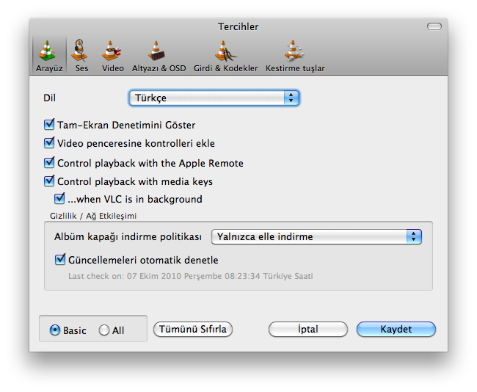Toggle Video penceresine kontrolleri ekle checkbox

point(50,144)
